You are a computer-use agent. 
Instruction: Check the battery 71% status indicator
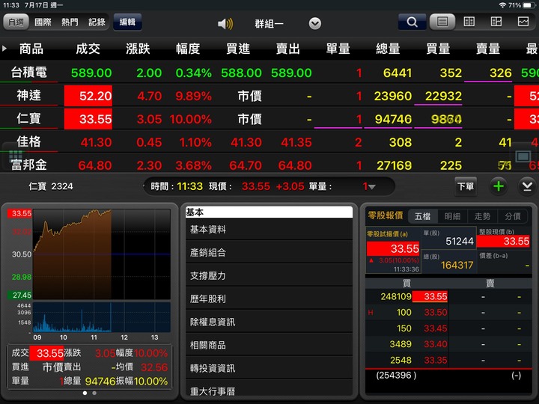[521, 5]
